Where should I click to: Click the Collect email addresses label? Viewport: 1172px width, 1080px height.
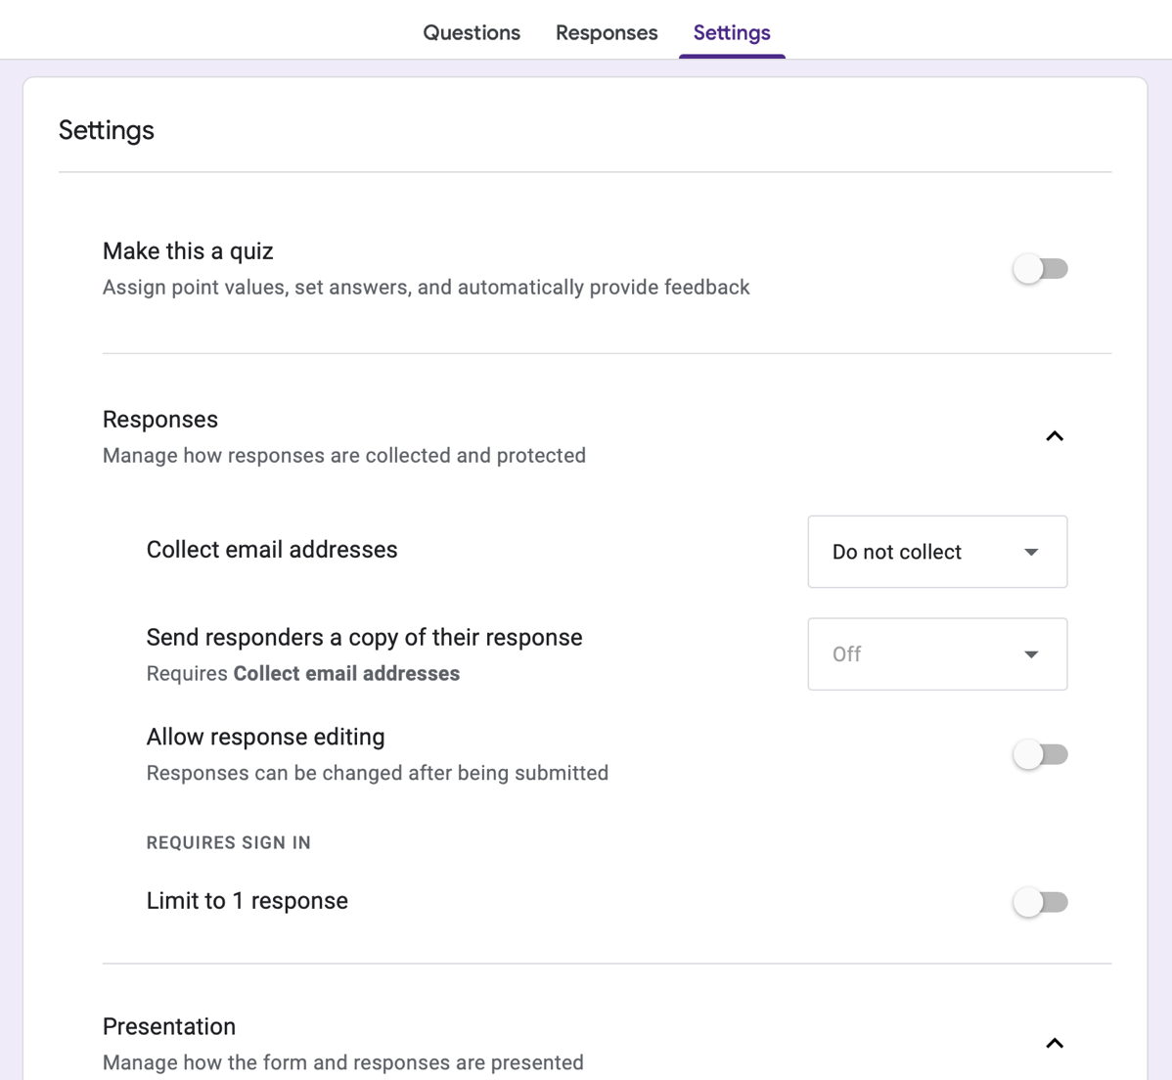(272, 550)
